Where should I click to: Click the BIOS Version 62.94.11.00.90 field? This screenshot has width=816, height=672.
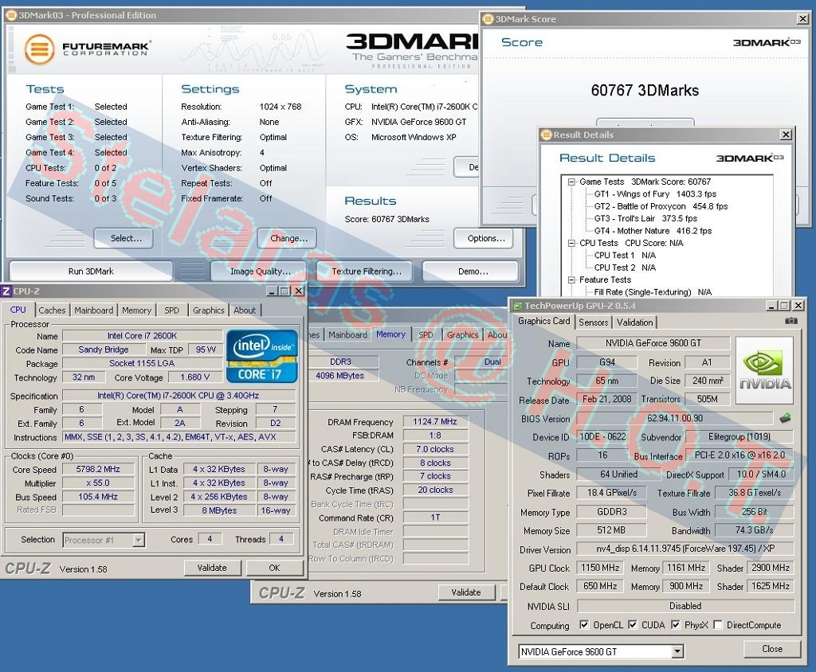coord(674,418)
